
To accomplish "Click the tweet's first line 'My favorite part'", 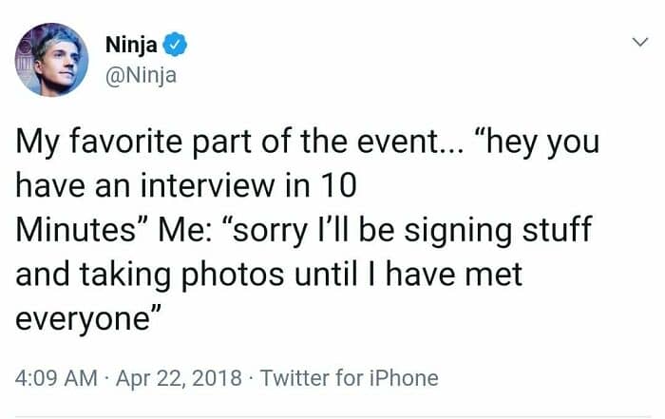I will coord(123,145).
